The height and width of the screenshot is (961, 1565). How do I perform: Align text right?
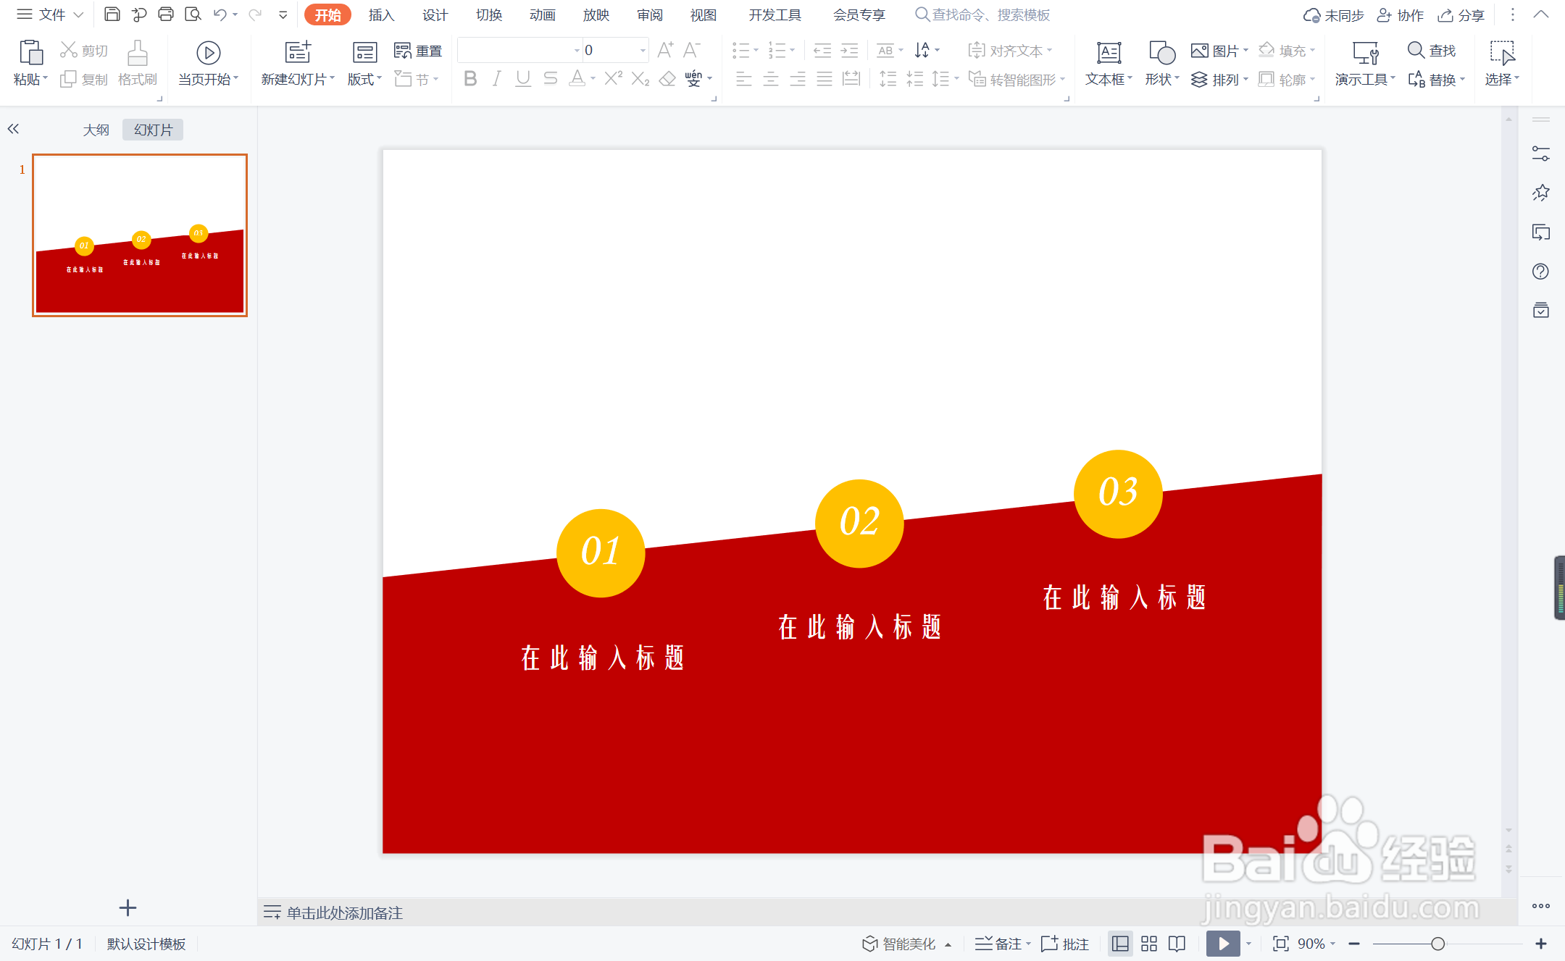point(798,79)
